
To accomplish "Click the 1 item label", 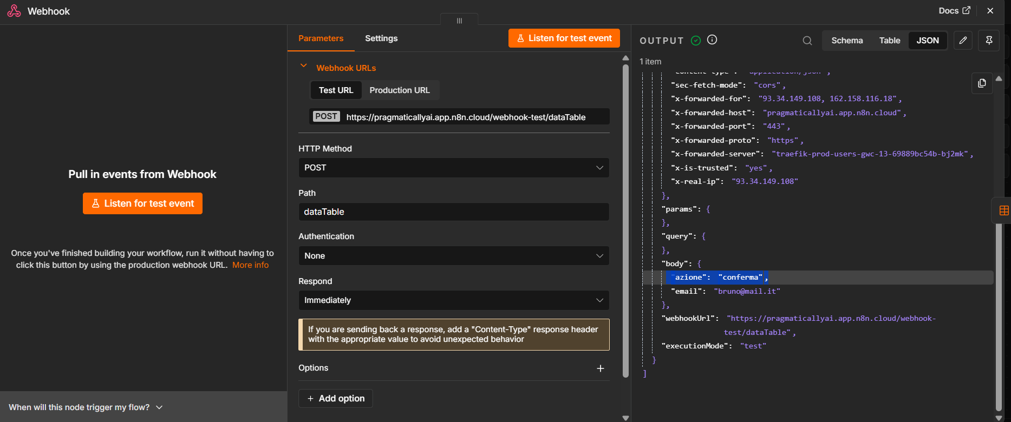I will click(x=650, y=62).
